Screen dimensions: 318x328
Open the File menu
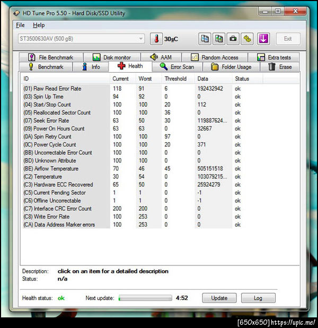pyautogui.click(x=20, y=25)
